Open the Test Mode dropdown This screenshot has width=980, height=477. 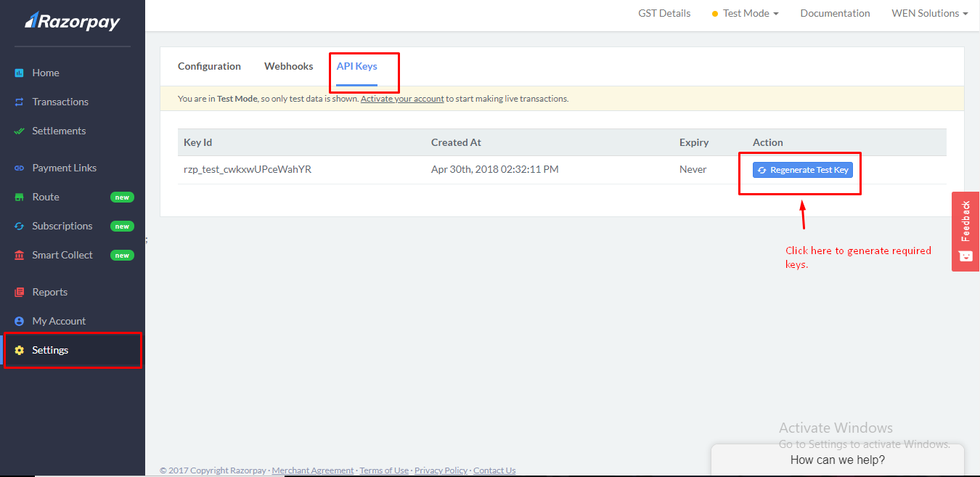click(x=746, y=13)
